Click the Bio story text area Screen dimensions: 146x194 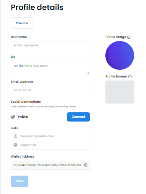[x=50, y=68]
